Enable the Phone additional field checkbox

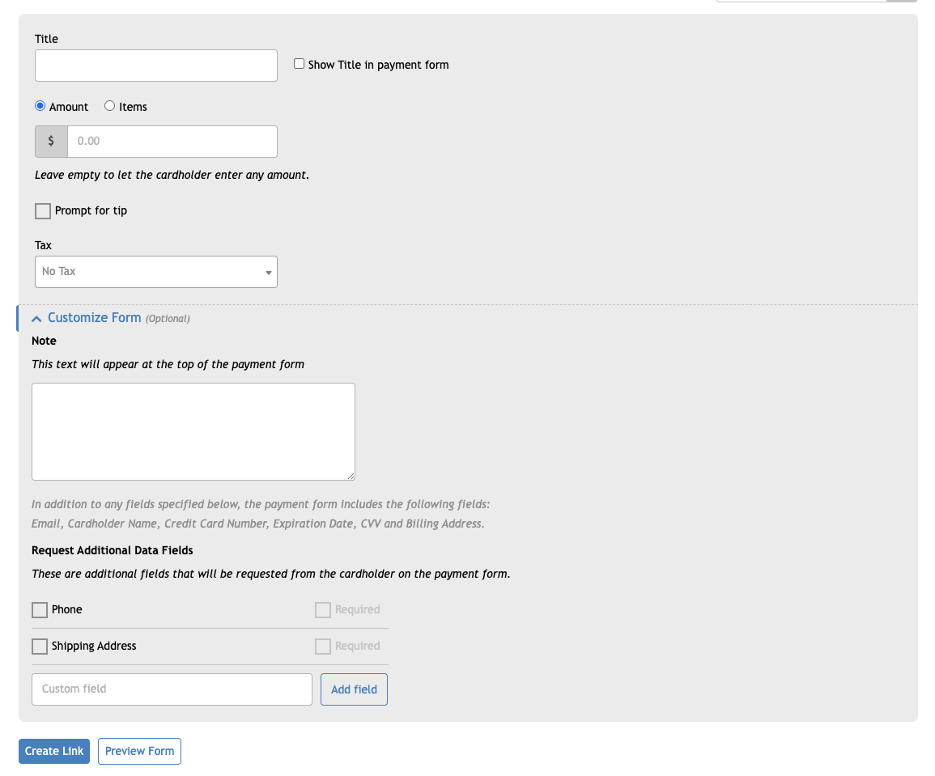tap(40, 610)
